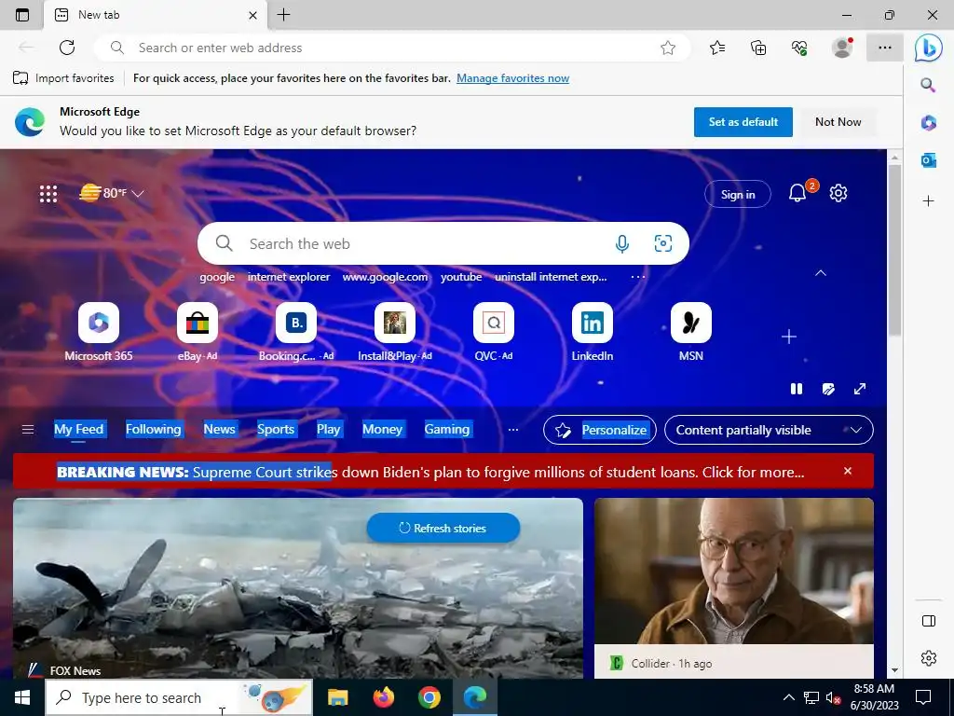Start voice search with microphone icon
This screenshot has height=716, width=954.
point(621,243)
